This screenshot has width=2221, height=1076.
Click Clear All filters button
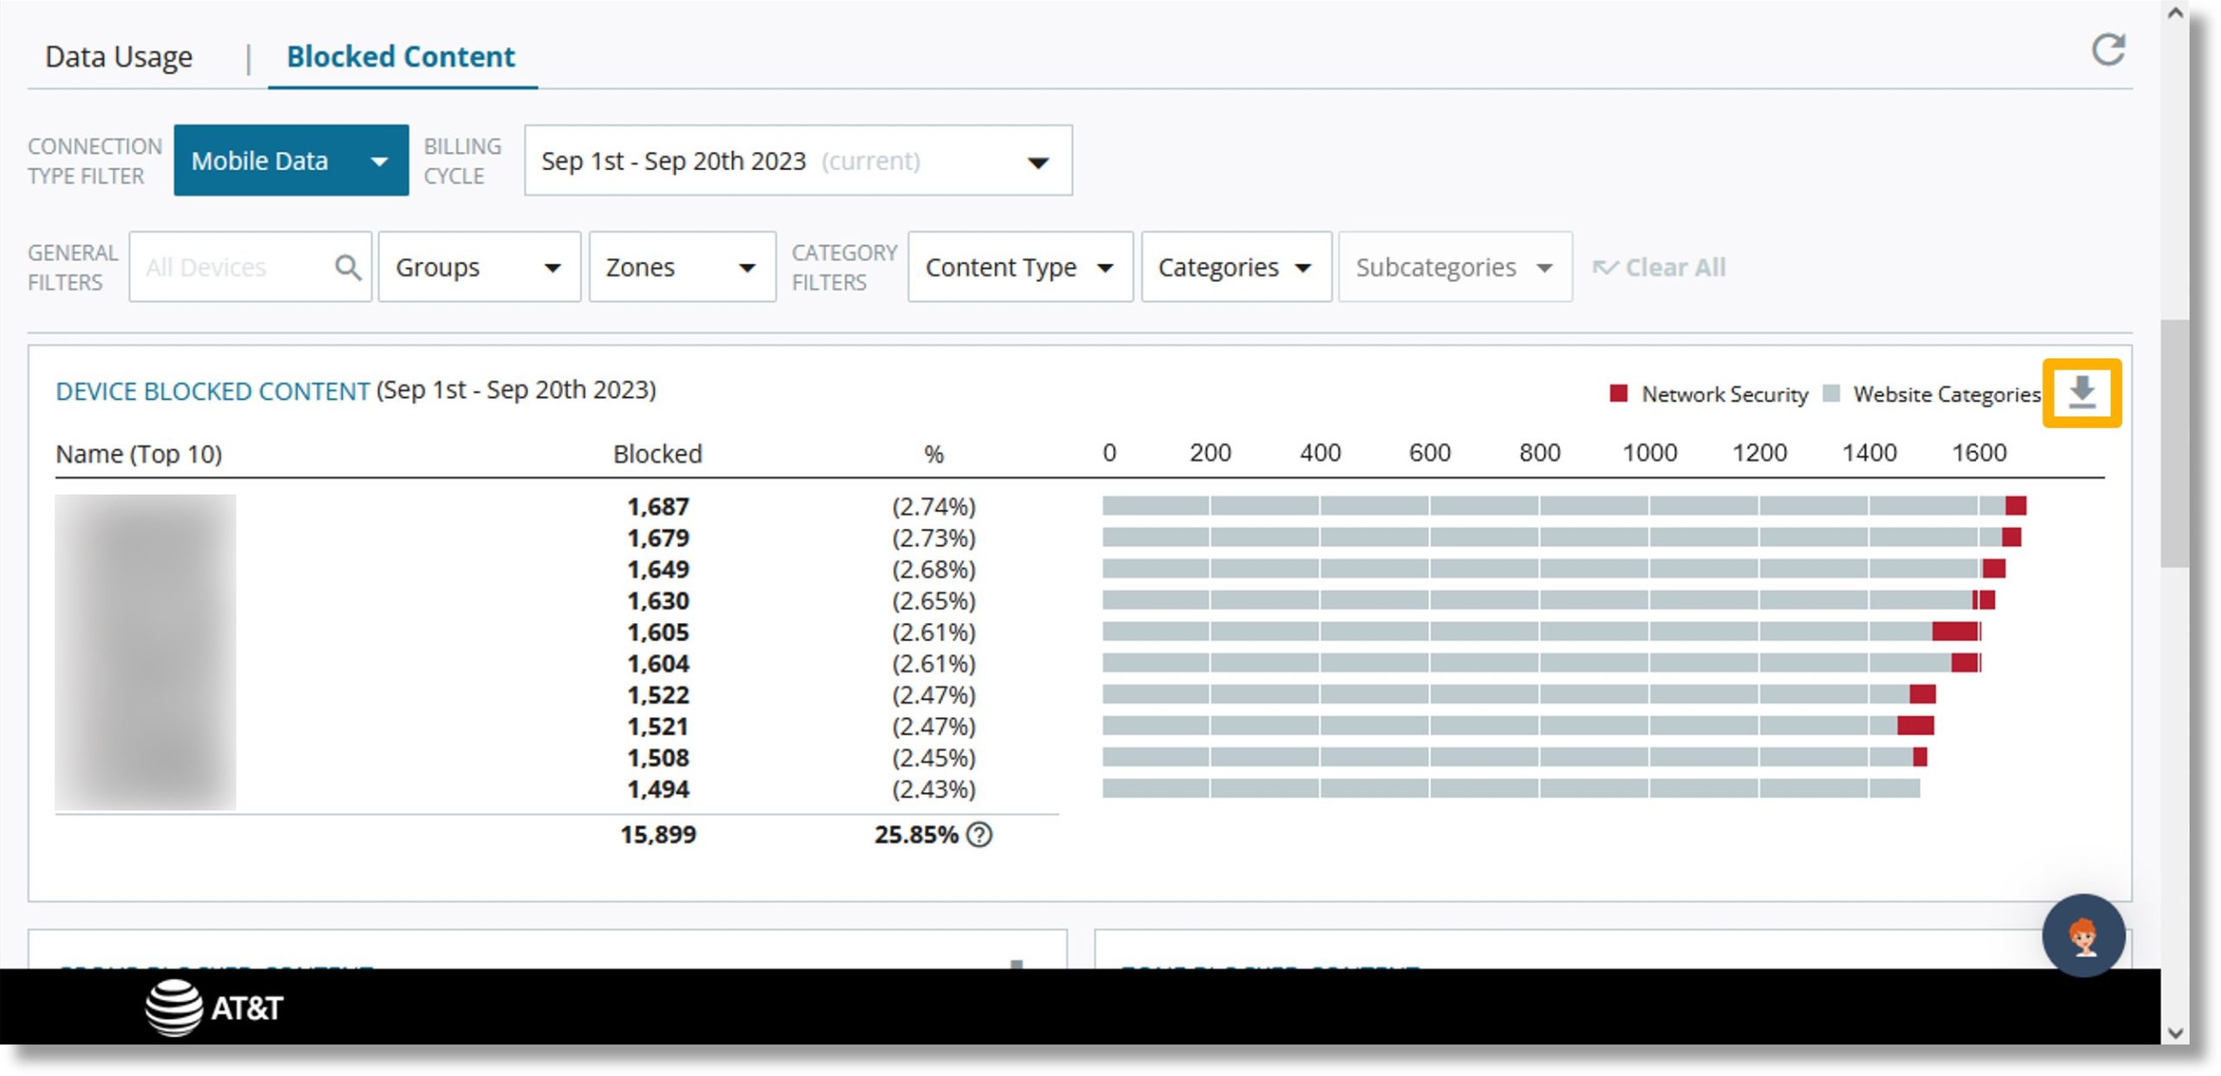(1672, 267)
